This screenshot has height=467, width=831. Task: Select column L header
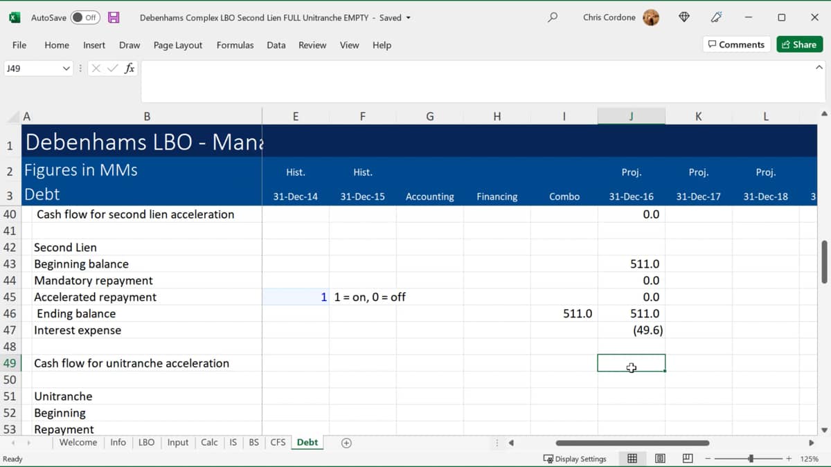pyautogui.click(x=766, y=116)
